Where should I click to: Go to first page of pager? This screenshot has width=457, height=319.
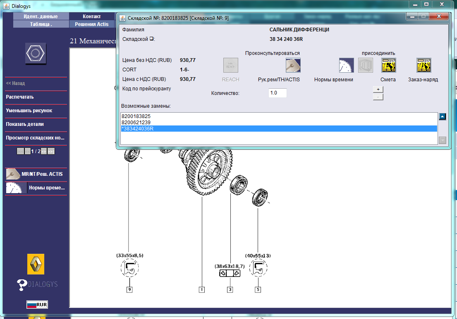[20, 151]
